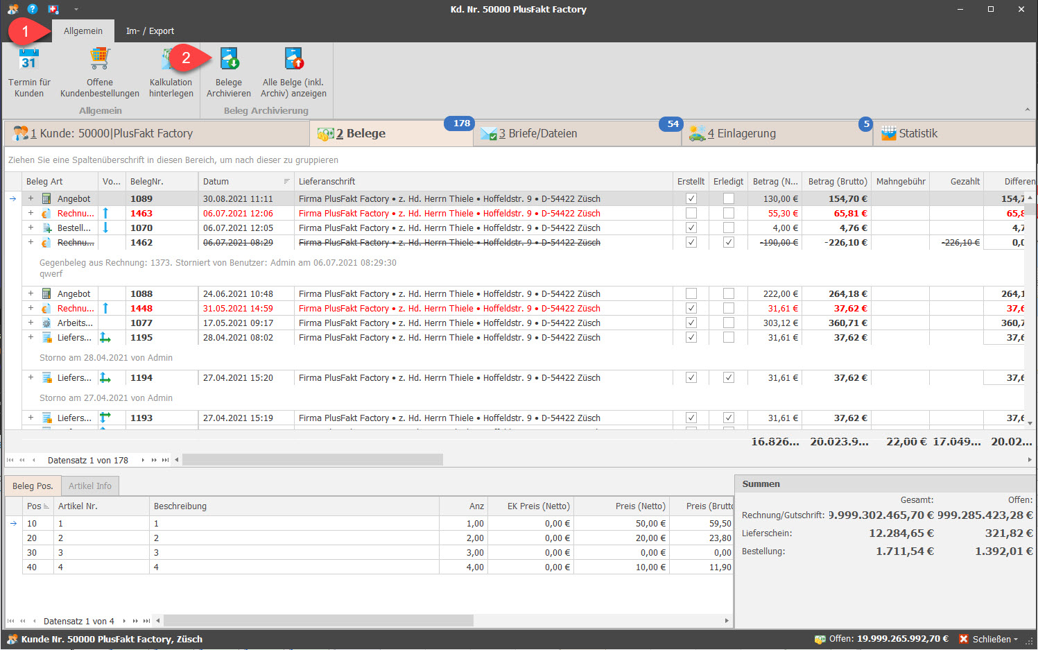Toggle Erledigt checkbox for Beleg 1089
1038x650 pixels.
point(729,198)
